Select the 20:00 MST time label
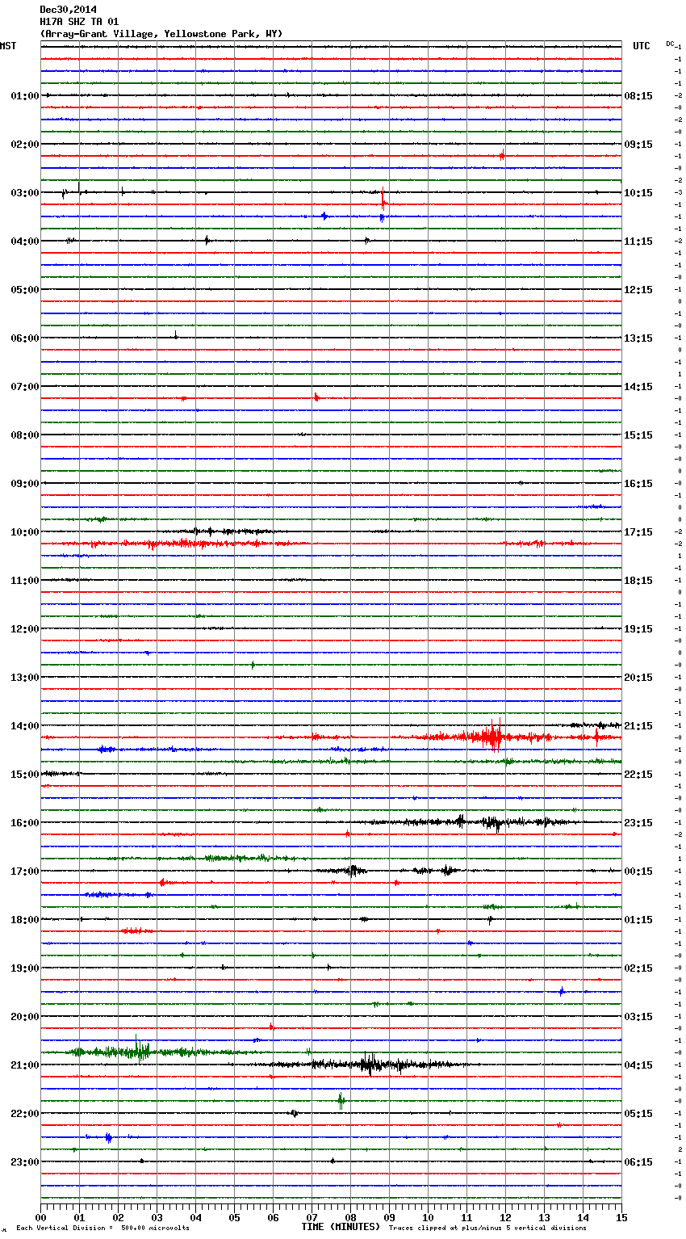686x1239 pixels. pos(24,1017)
